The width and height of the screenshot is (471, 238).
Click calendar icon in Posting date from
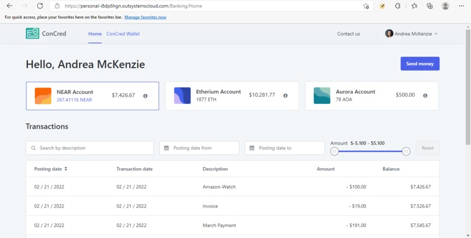coord(167,148)
